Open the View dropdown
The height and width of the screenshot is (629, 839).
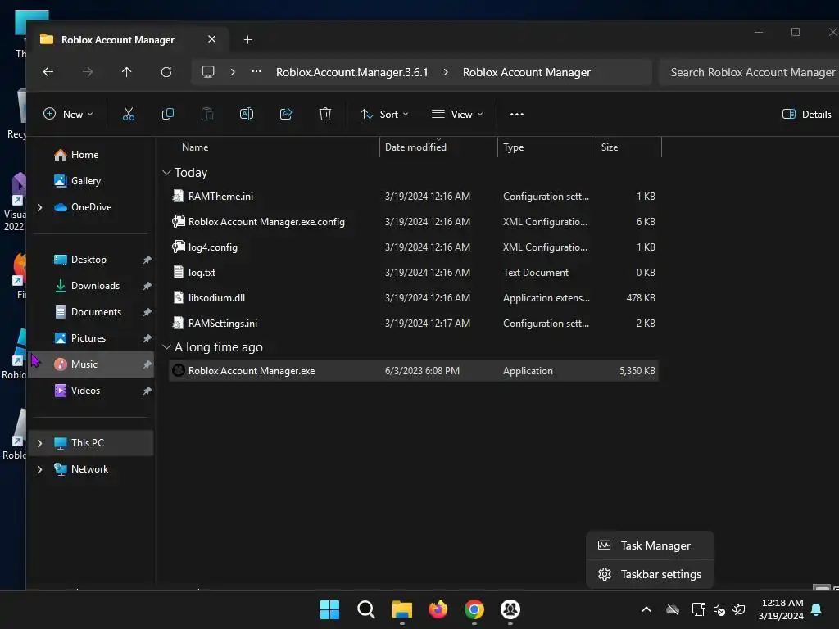pyautogui.click(x=457, y=114)
